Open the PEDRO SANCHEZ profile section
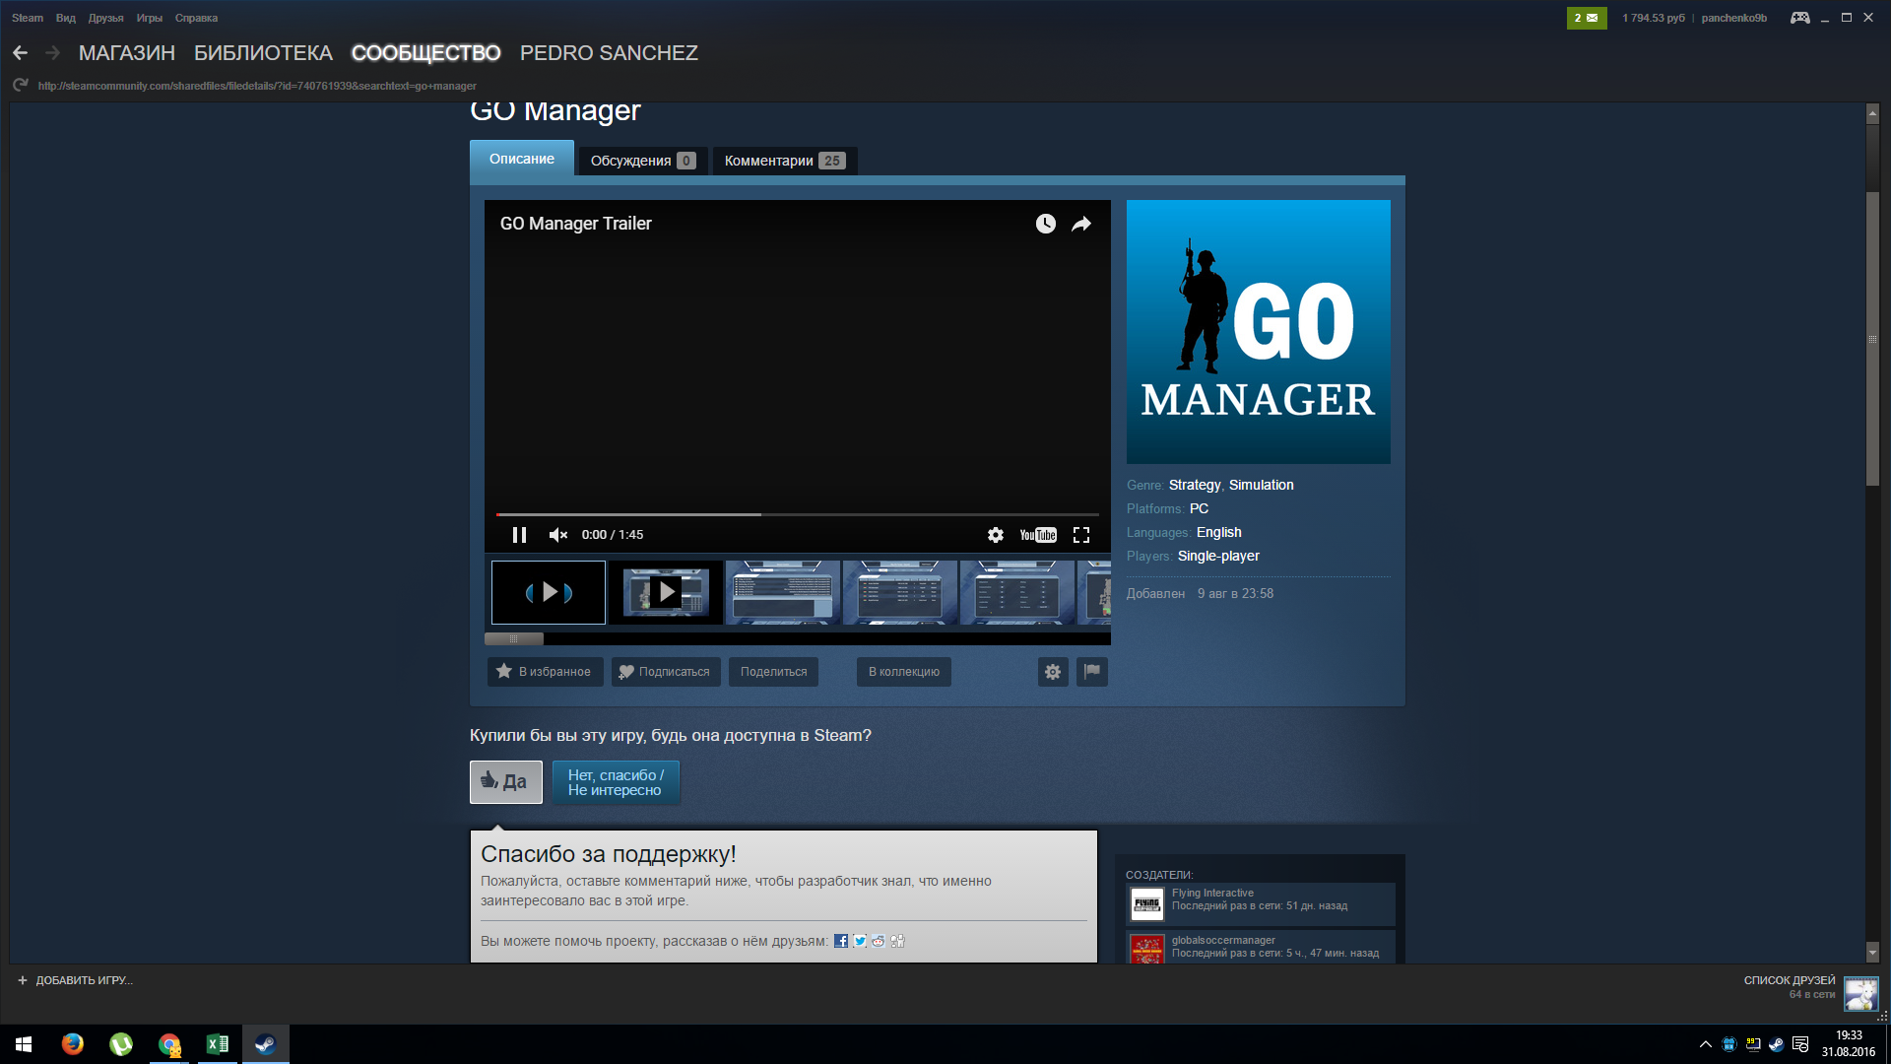 (x=609, y=53)
